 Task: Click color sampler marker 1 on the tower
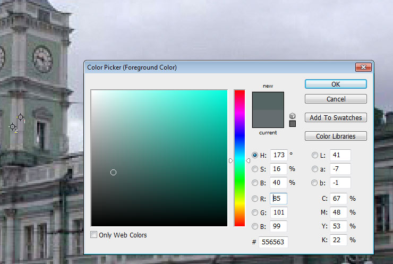click(20, 117)
